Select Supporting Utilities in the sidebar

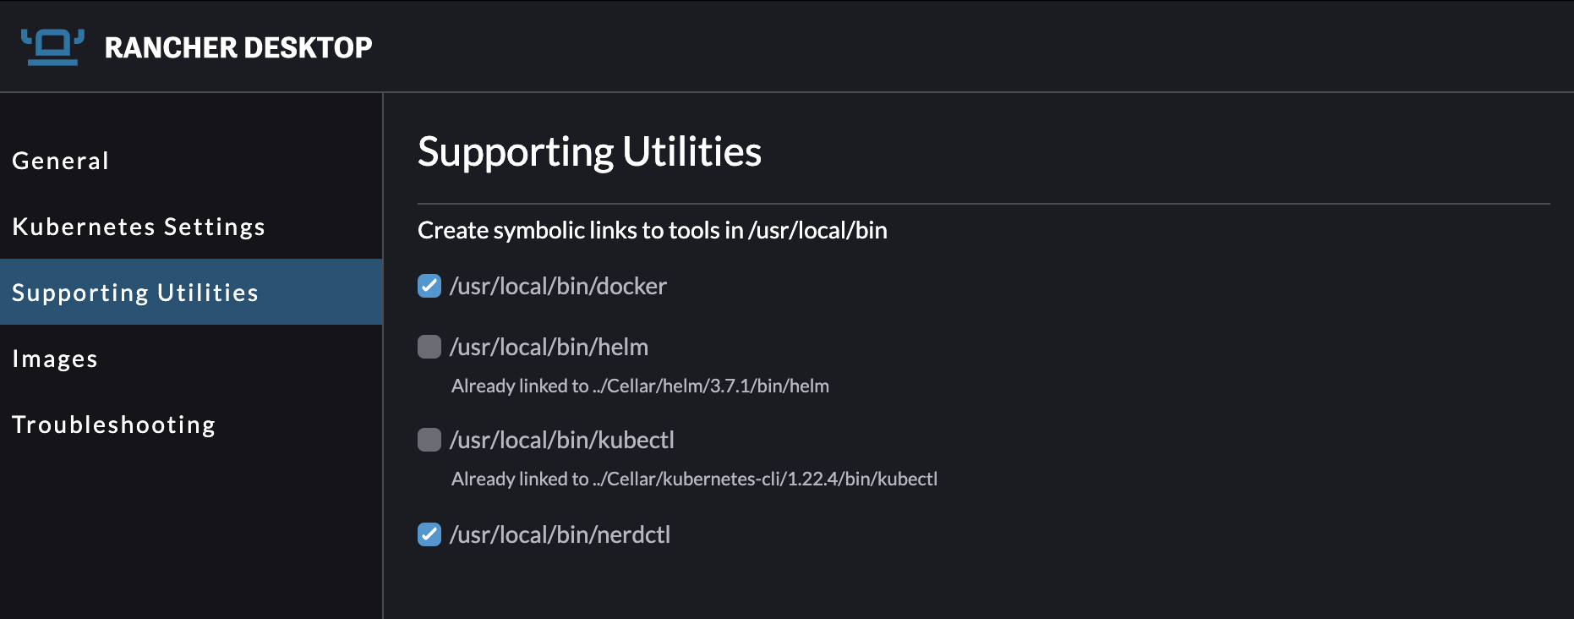[x=191, y=292]
